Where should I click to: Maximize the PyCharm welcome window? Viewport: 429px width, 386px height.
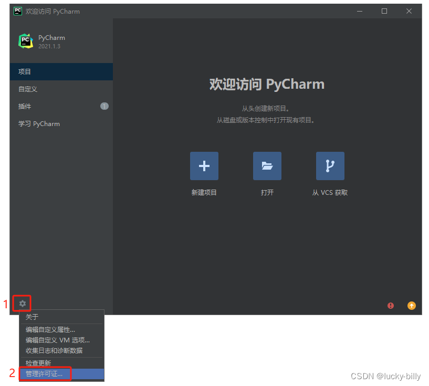point(384,11)
